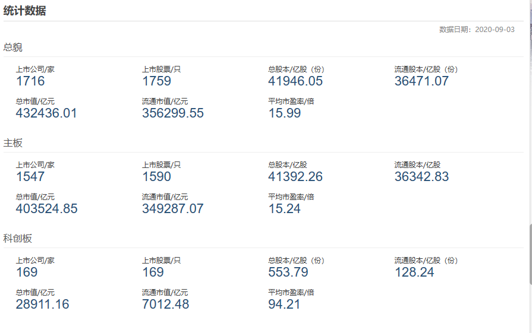The height and width of the screenshot is (333, 532).
Task: Click the 科创板 average P/E value 94.21
Action: click(x=285, y=305)
